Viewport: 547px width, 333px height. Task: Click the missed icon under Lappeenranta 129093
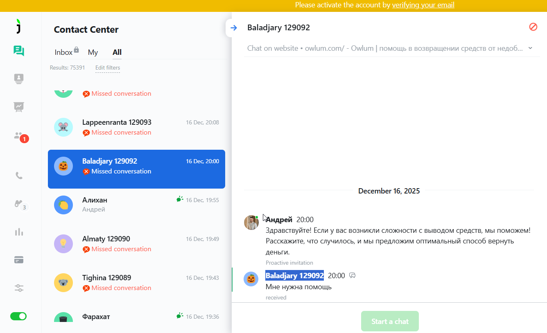pos(86,133)
